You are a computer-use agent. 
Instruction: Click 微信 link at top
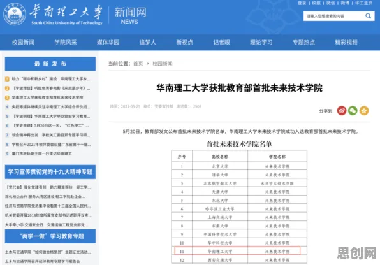point(330,3)
